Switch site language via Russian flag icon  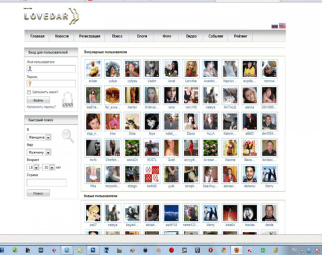pos(274,26)
